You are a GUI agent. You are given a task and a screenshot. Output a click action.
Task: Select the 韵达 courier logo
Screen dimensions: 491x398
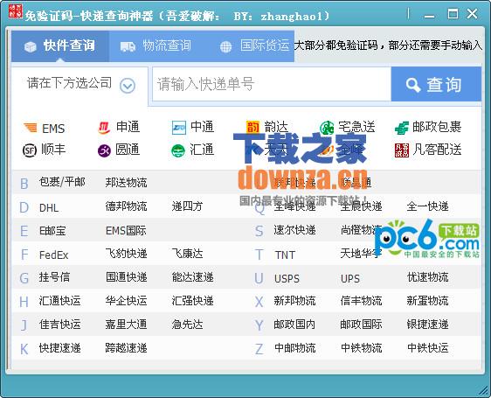click(x=252, y=127)
